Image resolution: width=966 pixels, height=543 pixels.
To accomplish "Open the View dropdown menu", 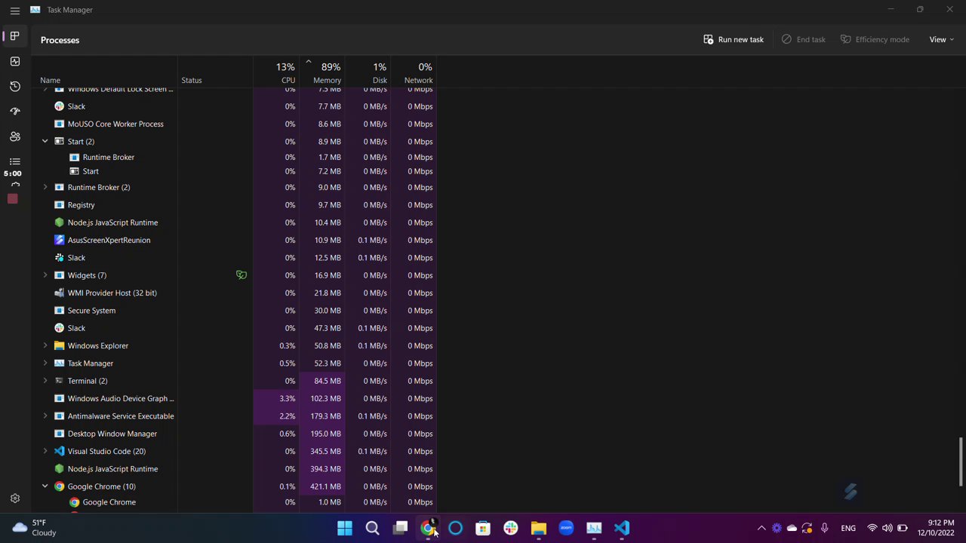I will (941, 40).
